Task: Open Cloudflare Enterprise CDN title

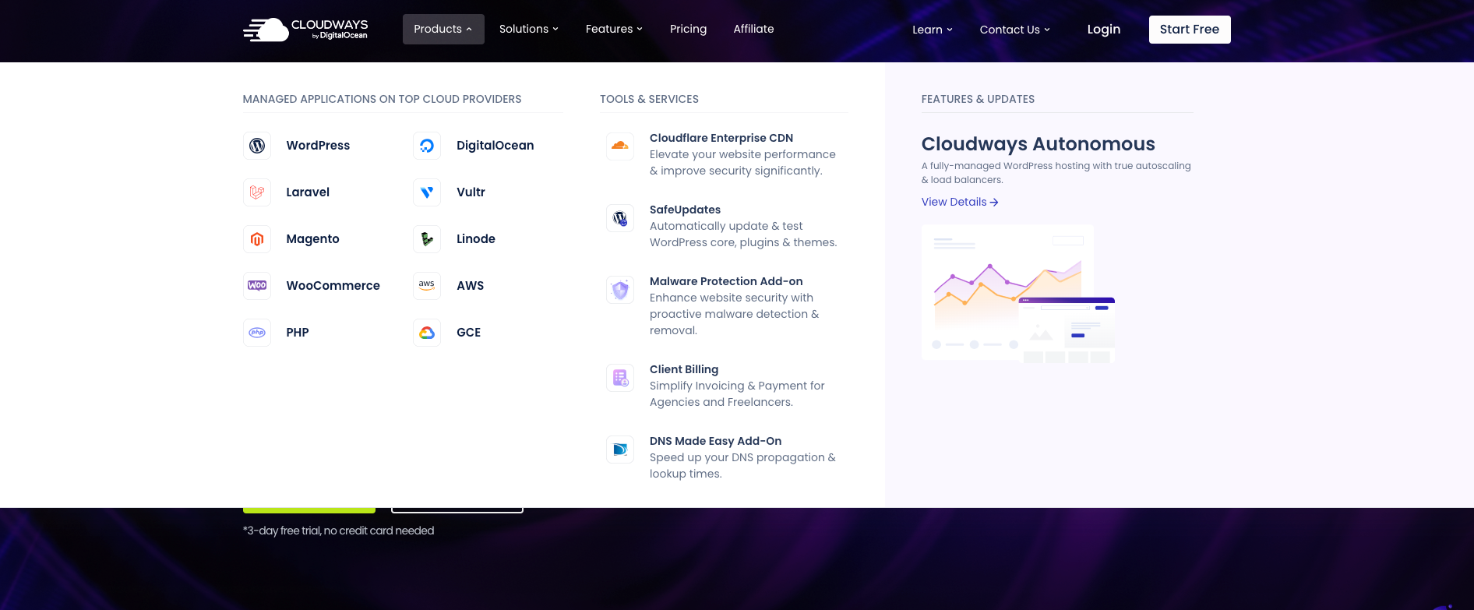Action: pos(721,138)
